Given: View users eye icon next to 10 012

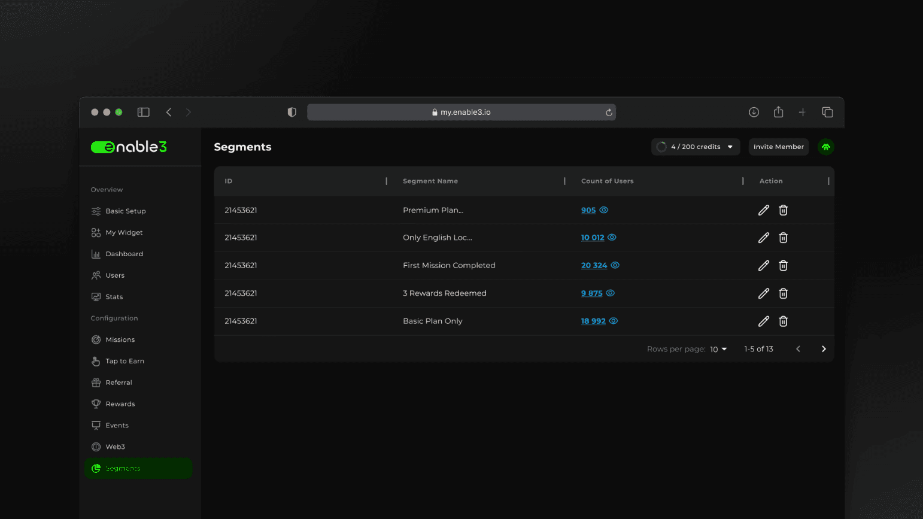Looking at the screenshot, I should click(x=612, y=237).
